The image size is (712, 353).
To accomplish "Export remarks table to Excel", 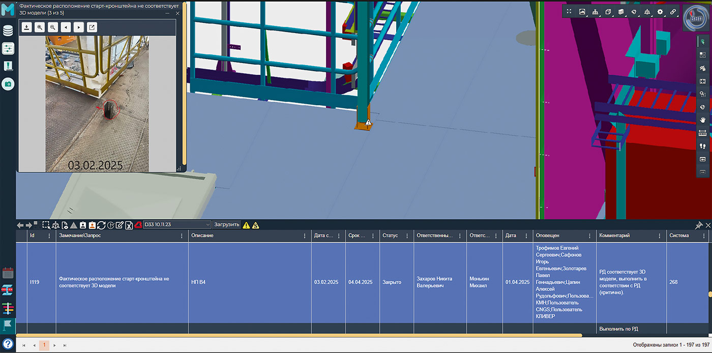I will click(129, 225).
